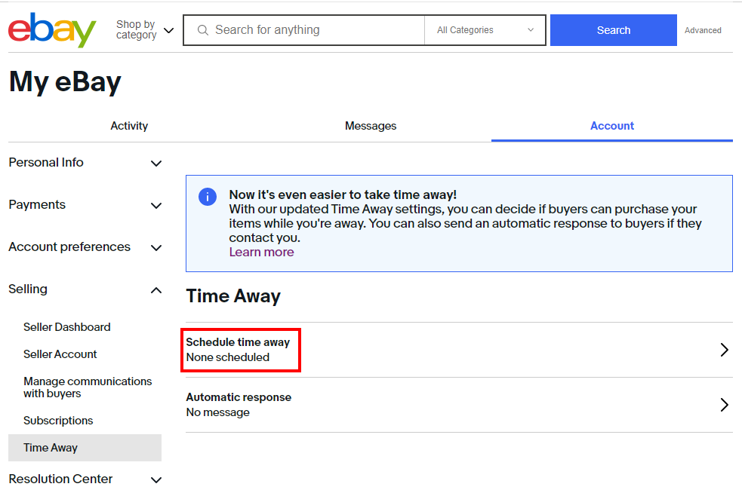This screenshot has height=493, width=742.
Task: Open Manage communications with buyers
Action: [88, 387]
